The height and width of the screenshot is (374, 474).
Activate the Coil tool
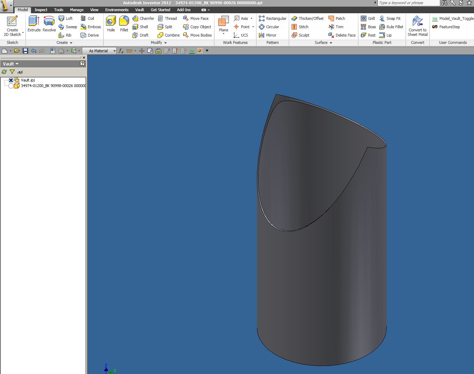pyautogui.click(x=87, y=18)
